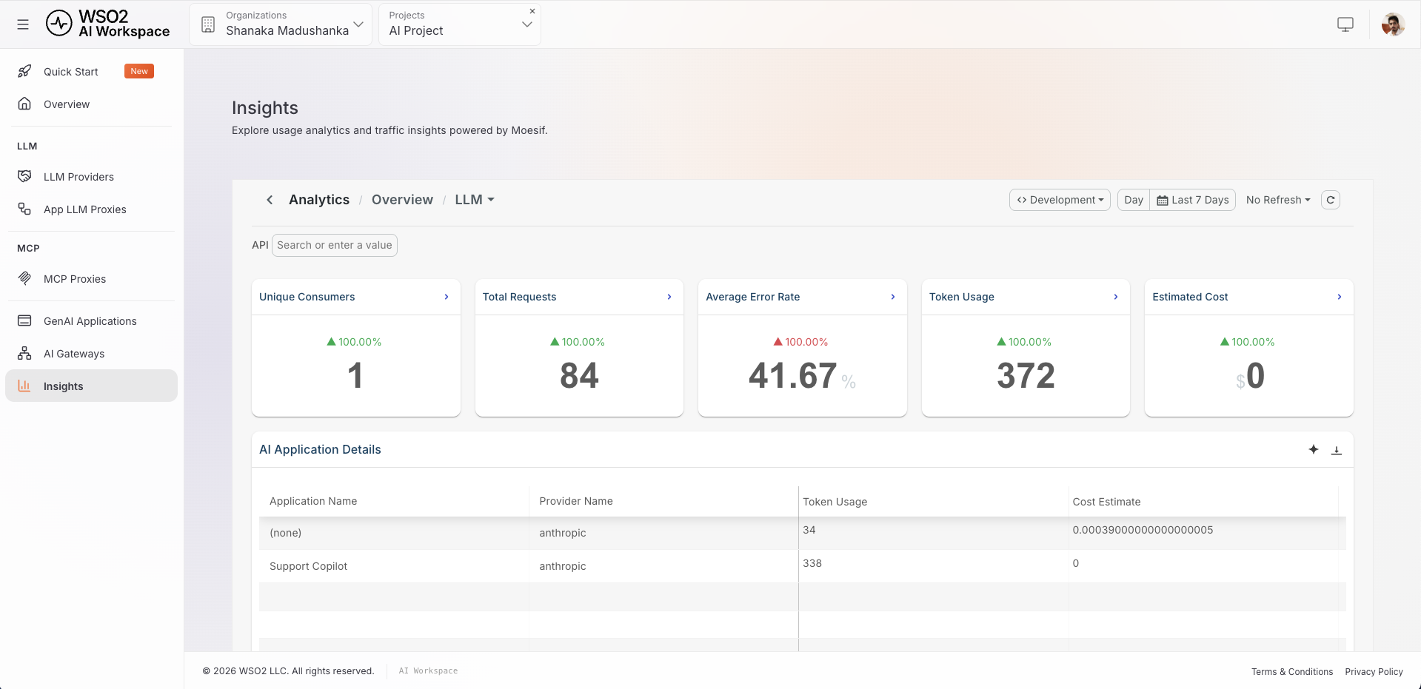This screenshot has width=1421, height=689.
Task: Click the WSO2 AI Workspace logo
Action: (x=108, y=24)
